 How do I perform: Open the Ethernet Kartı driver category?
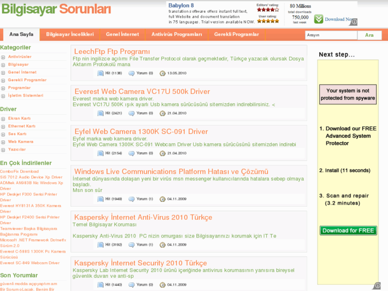point(22,126)
